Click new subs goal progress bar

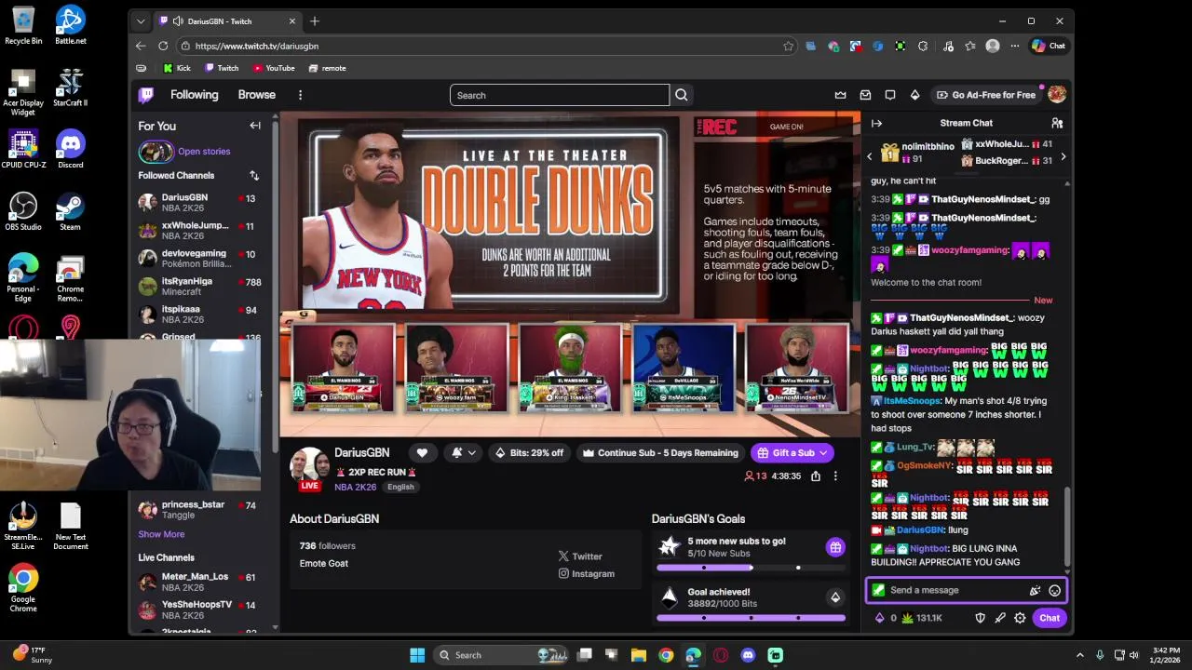751,568
